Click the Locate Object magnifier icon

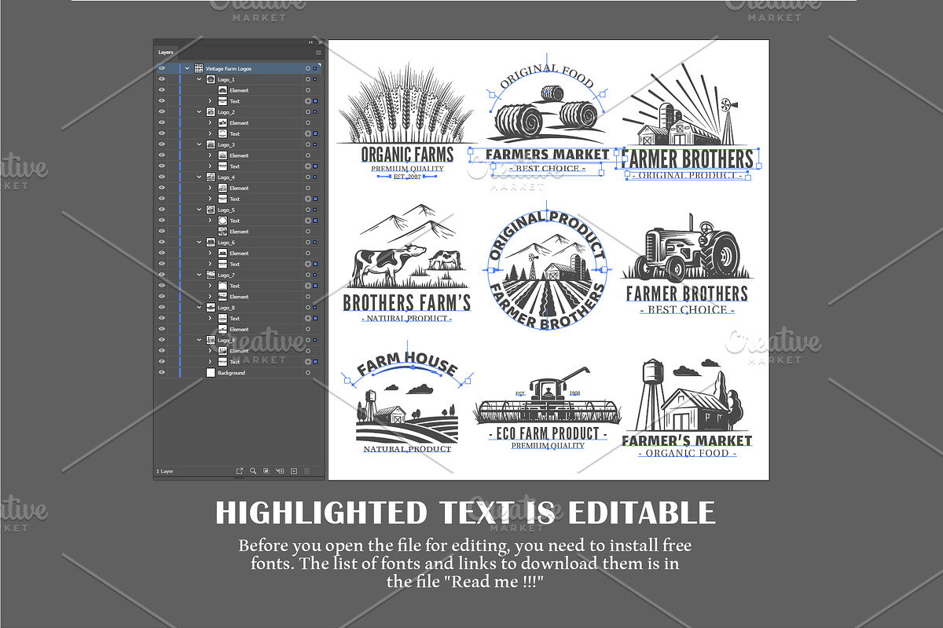[253, 471]
